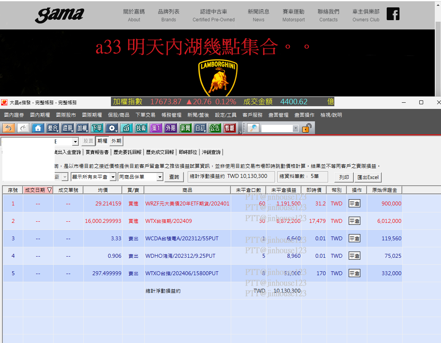441x343 pixels.
Task: Click the green 公告 announcement toolbar icon
Action: pyautogui.click(x=215, y=128)
